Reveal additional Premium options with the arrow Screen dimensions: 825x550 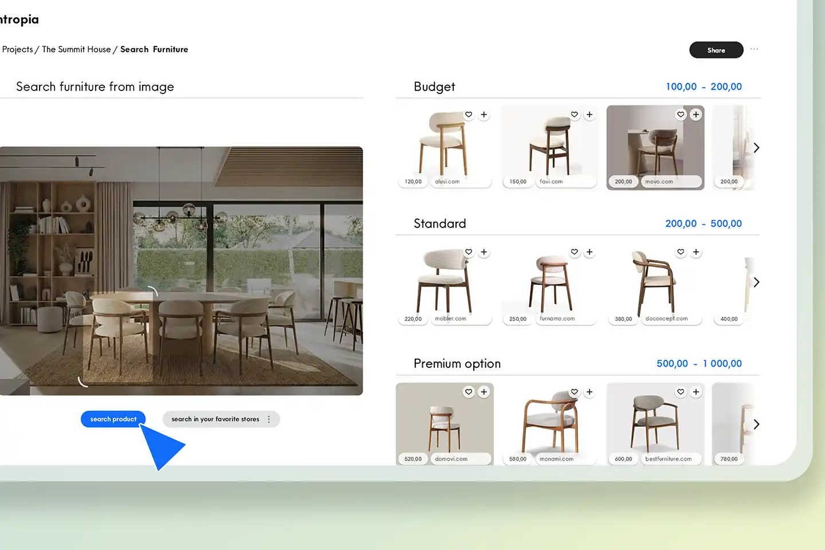click(x=756, y=424)
